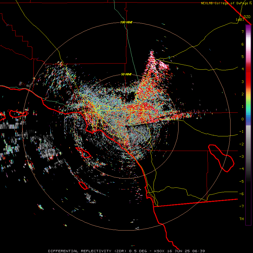Viewport: 253px width, 253px height.
Task: Click the "50 NMI" range ring label
Action: [126, 74]
